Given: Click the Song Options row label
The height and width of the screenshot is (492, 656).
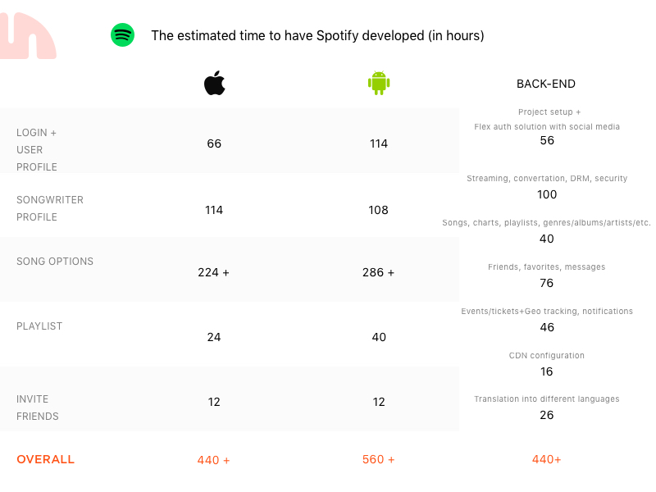Looking at the screenshot, I should point(55,262).
